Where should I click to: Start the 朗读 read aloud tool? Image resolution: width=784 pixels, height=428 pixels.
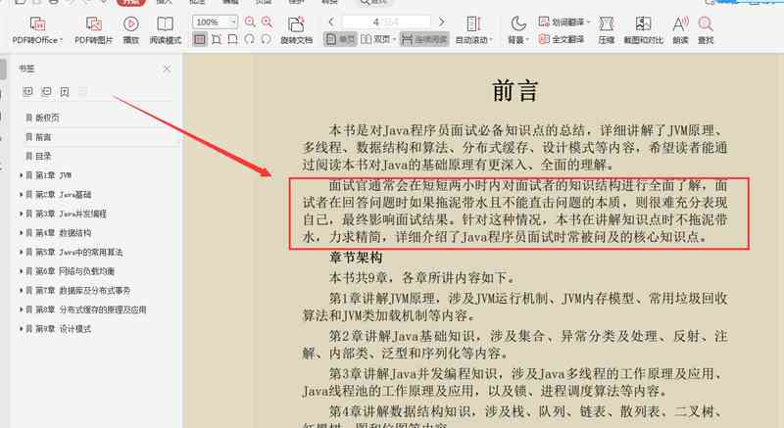680,30
